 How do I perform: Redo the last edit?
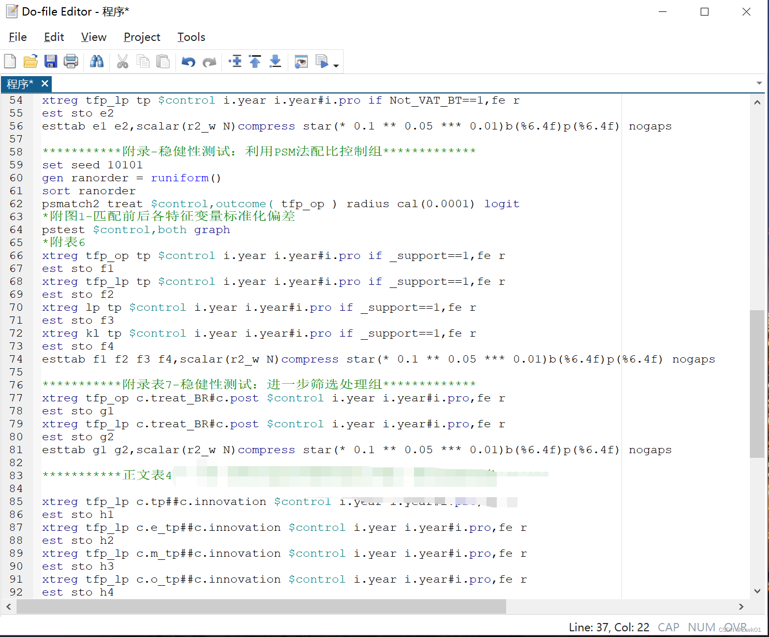click(x=209, y=62)
